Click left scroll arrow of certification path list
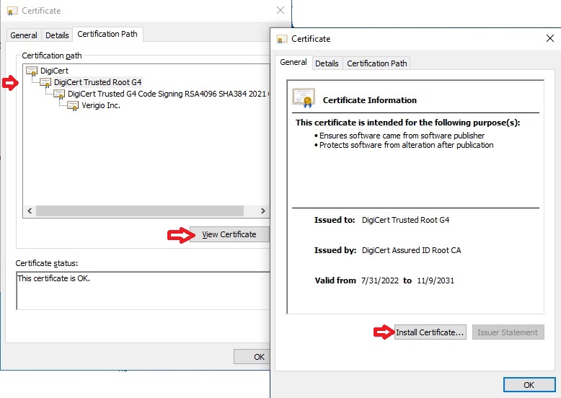The height and width of the screenshot is (398, 561). [x=30, y=211]
